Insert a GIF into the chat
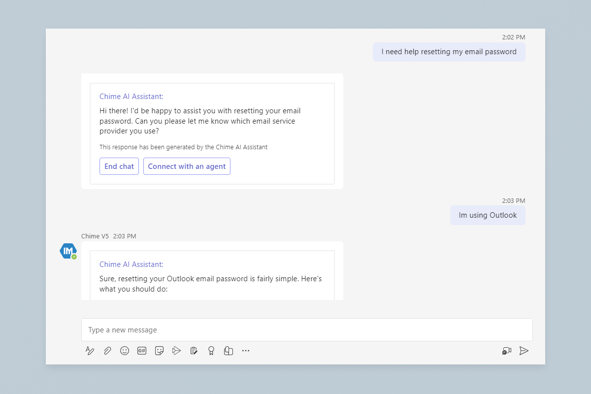This screenshot has height=394, width=591. point(142,351)
